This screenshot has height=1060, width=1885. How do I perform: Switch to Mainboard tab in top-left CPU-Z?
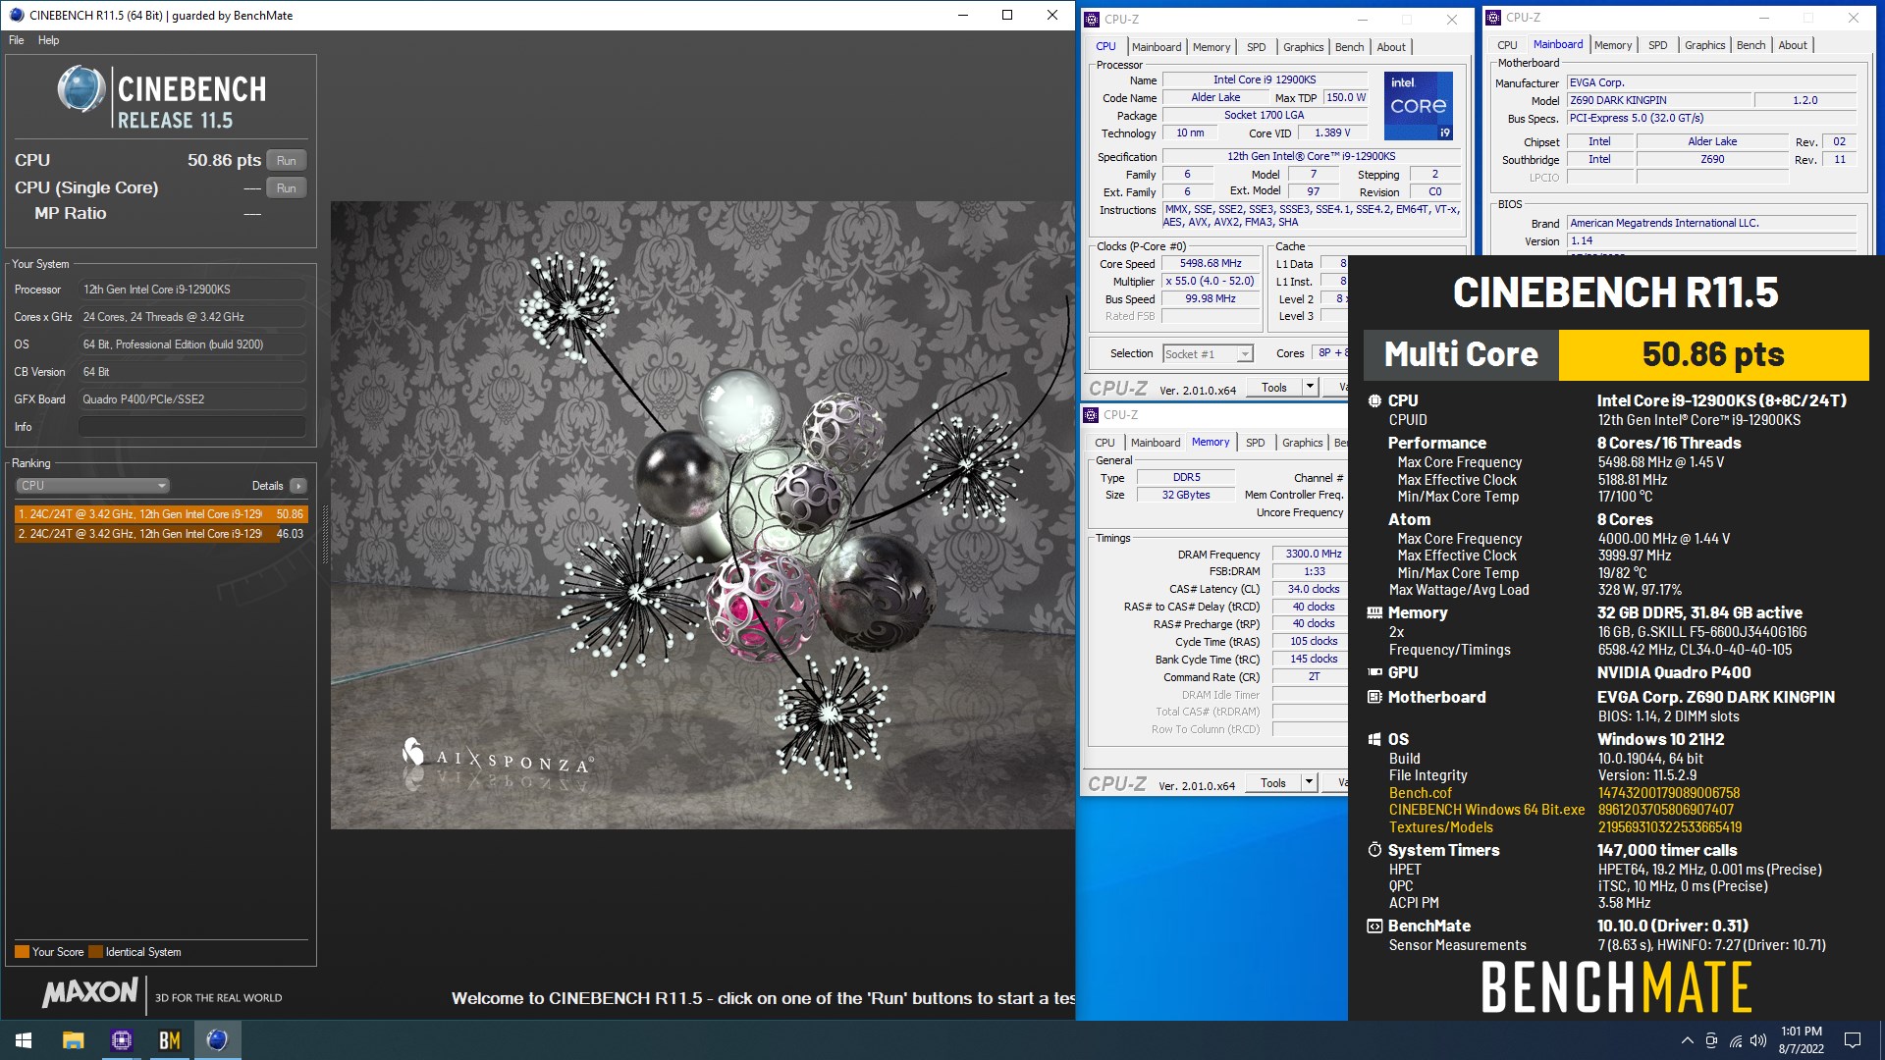point(1157,47)
